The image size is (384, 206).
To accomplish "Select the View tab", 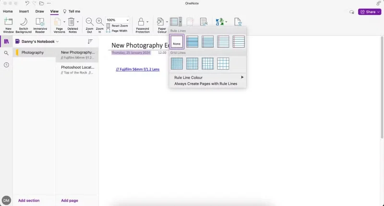I will pos(54,11).
